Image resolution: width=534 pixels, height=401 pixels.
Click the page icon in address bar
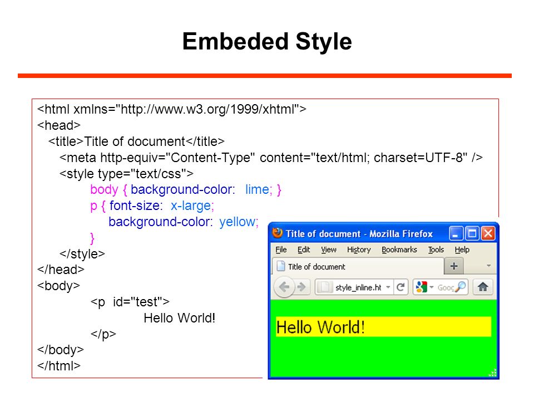(x=325, y=287)
